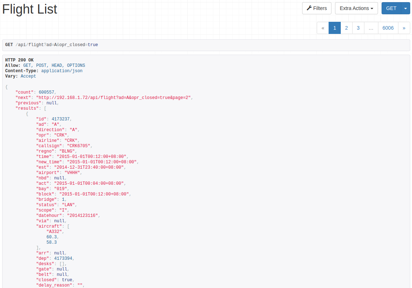The width and height of the screenshot is (412, 288).
Task: Select the /api/flight request path
Action: pos(30,45)
